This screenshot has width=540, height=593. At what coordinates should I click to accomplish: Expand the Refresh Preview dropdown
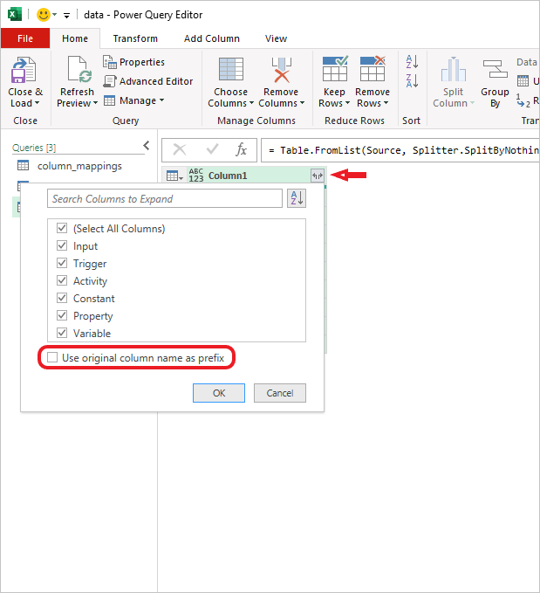point(96,103)
